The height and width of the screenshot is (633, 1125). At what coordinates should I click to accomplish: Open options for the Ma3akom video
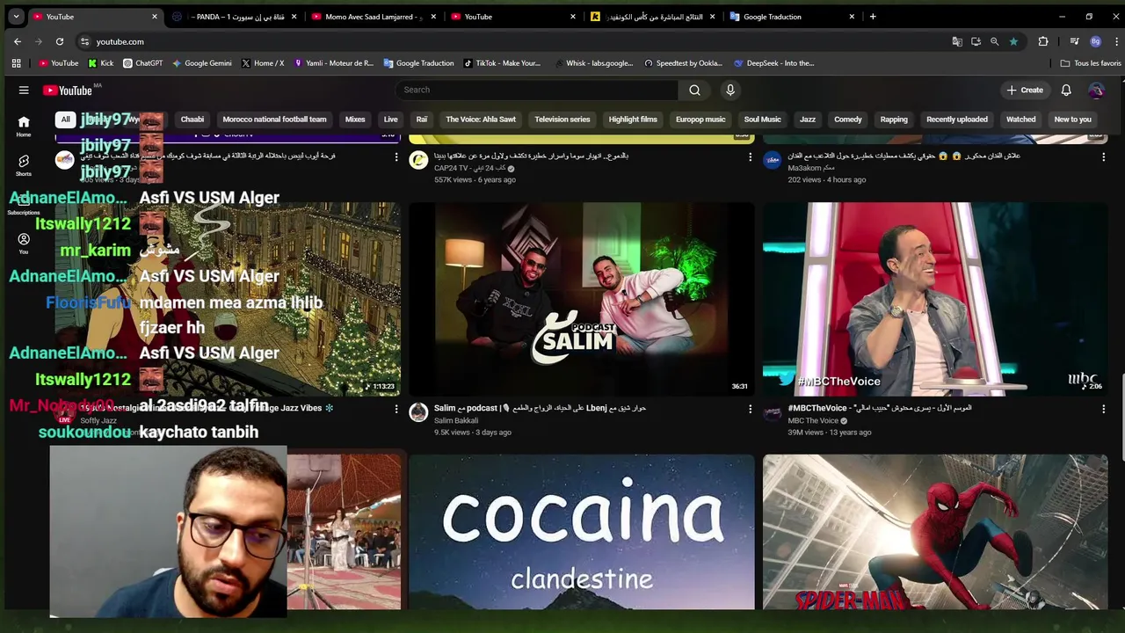(x=1103, y=156)
